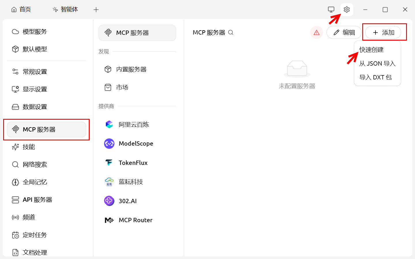Screen dimensions: 415x259
Task: Choose 从 JSON 导入 menu option
Action: click(377, 64)
